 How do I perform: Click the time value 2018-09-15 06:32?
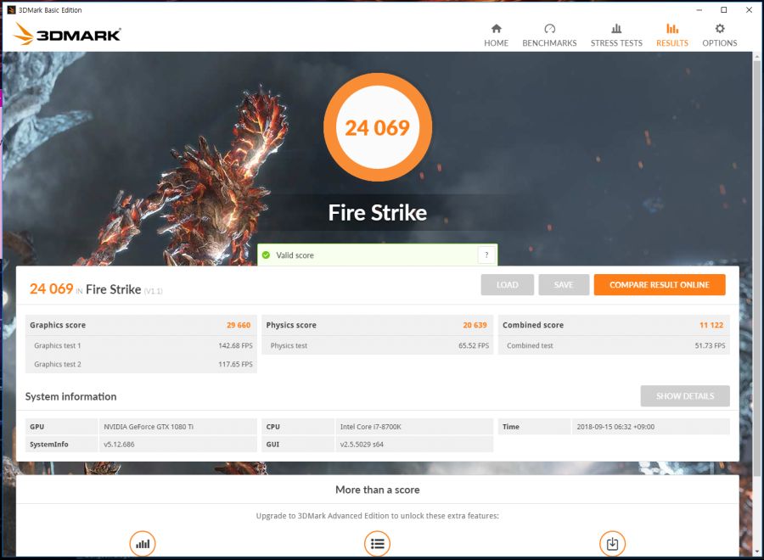point(615,427)
